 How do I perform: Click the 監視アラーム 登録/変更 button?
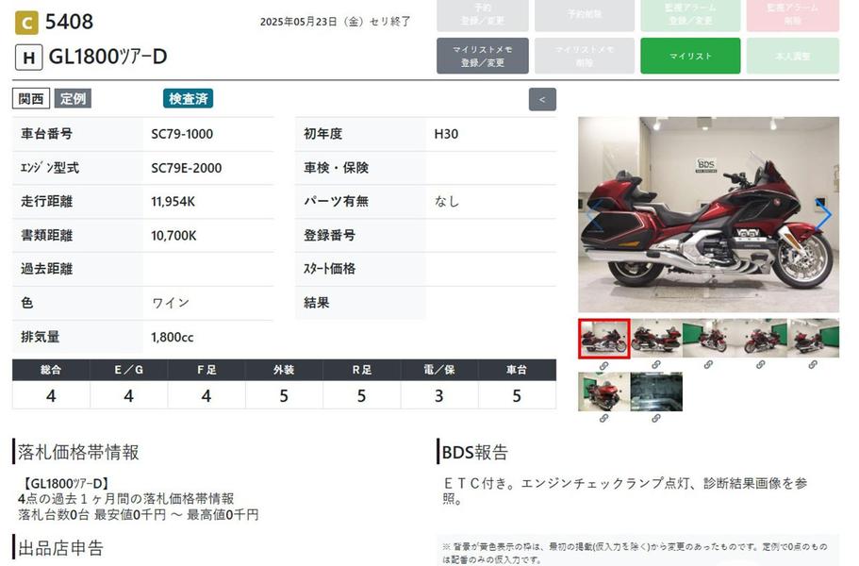click(x=691, y=15)
